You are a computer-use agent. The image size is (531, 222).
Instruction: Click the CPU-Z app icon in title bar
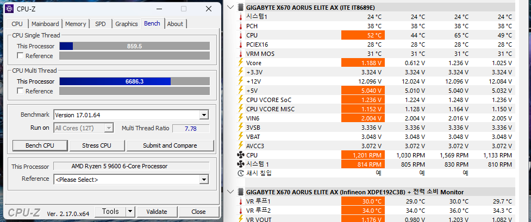pos(9,9)
